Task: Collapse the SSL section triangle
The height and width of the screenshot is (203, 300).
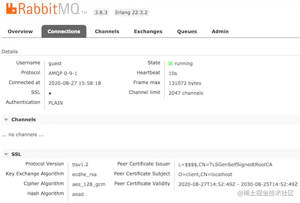Action: (x=6, y=154)
